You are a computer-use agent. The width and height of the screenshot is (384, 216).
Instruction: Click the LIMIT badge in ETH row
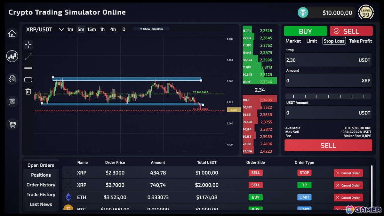[x=304, y=197]
